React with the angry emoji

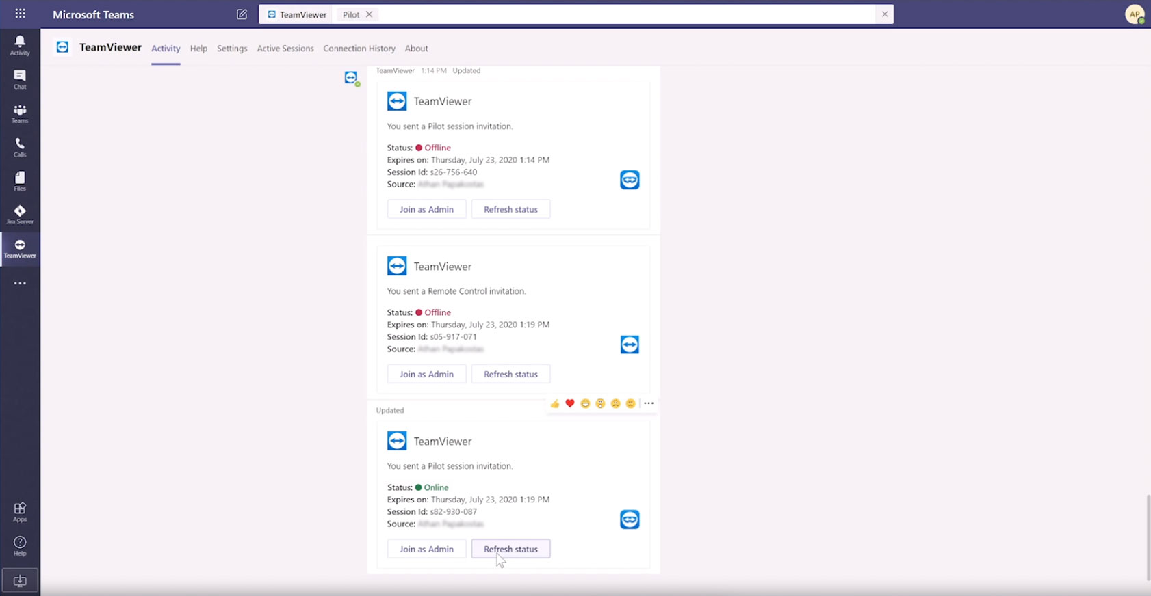tap(630, 403)
